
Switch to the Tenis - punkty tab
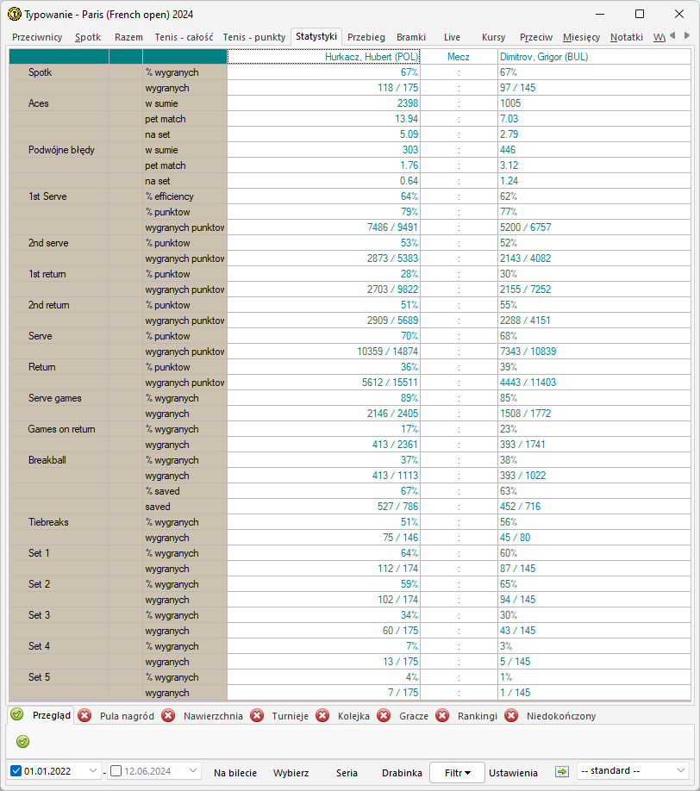click(254, 37)
